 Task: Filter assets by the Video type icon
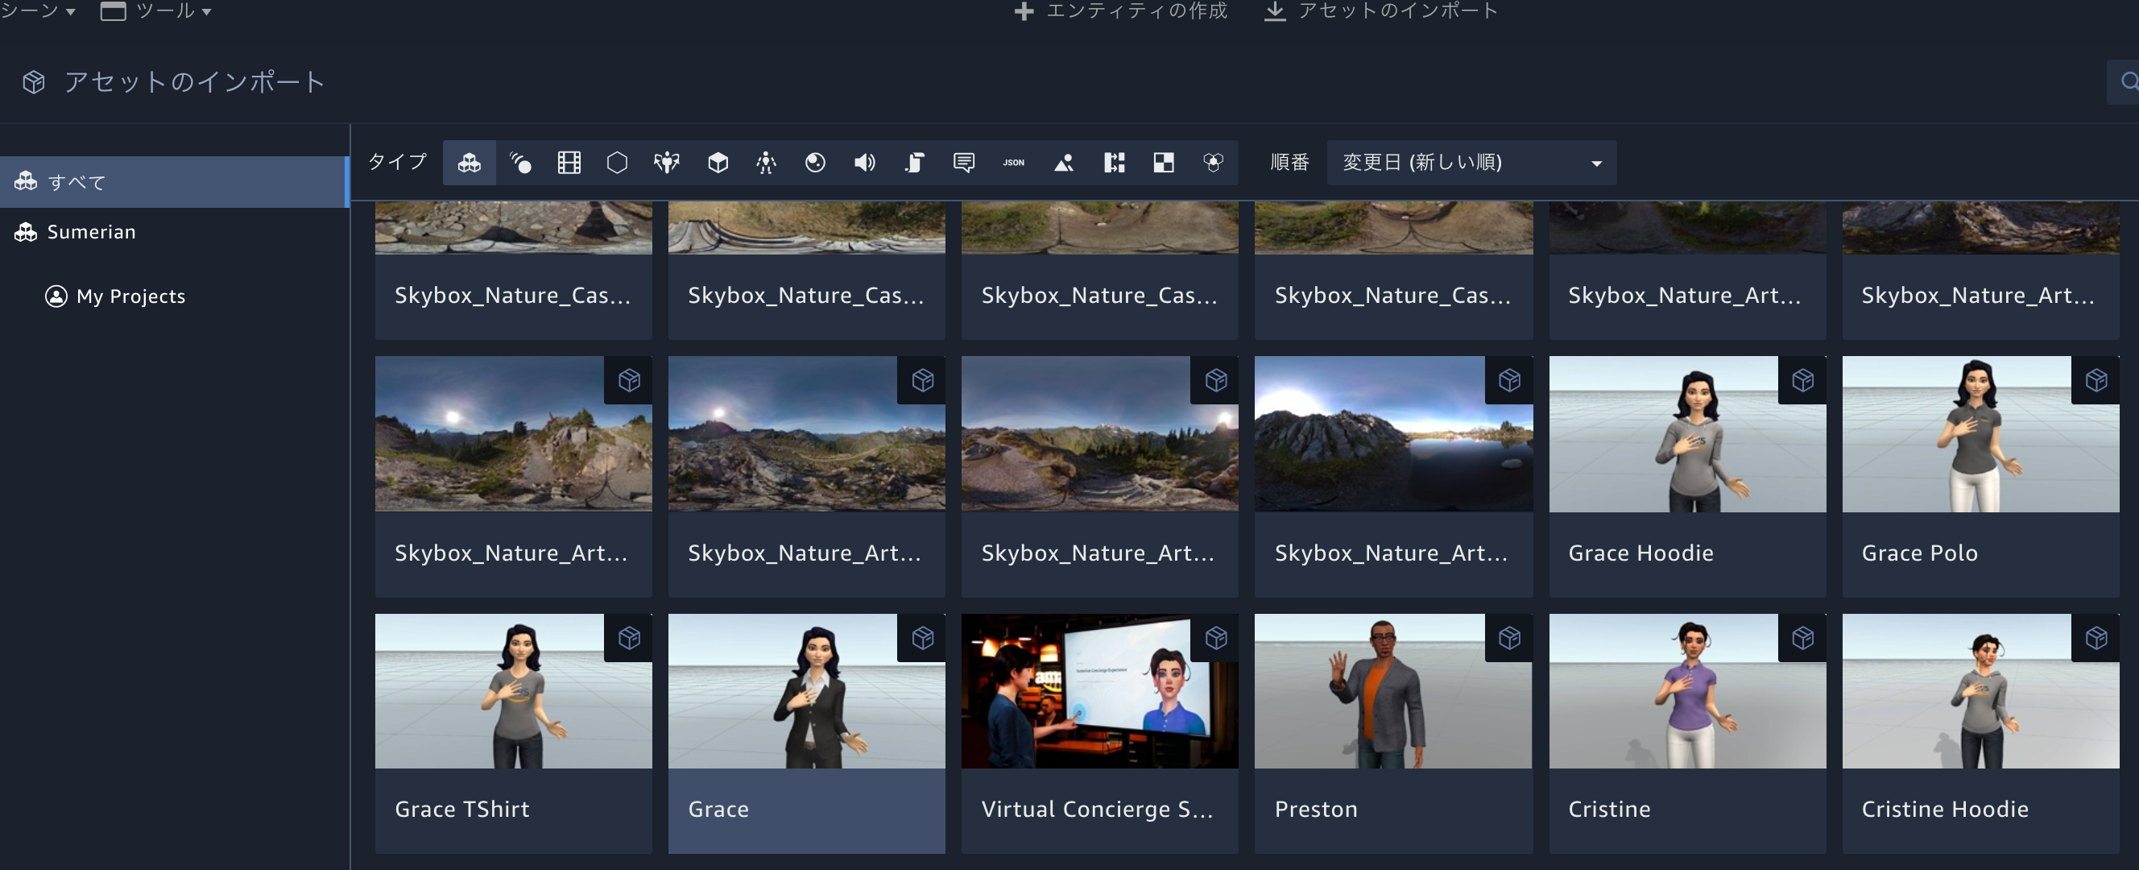point(569,163)
